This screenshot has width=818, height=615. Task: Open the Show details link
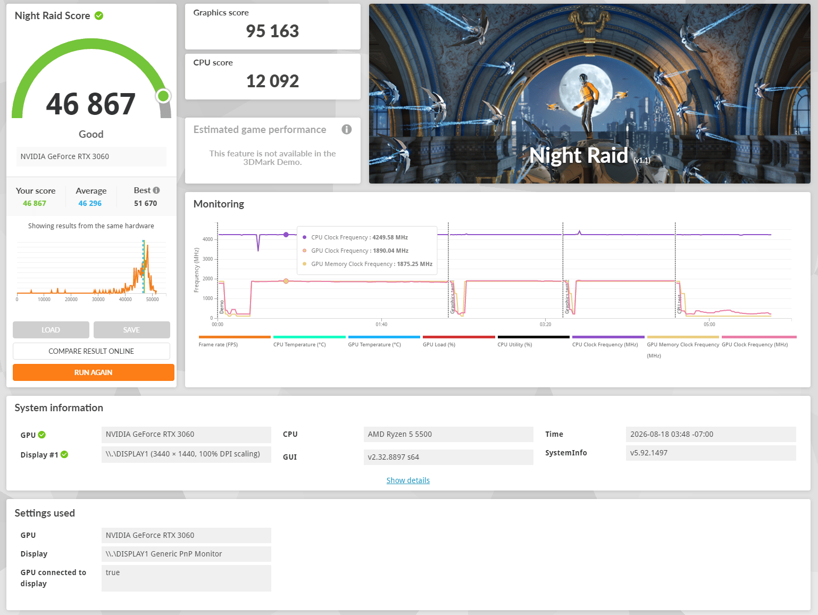coord(408,480)
